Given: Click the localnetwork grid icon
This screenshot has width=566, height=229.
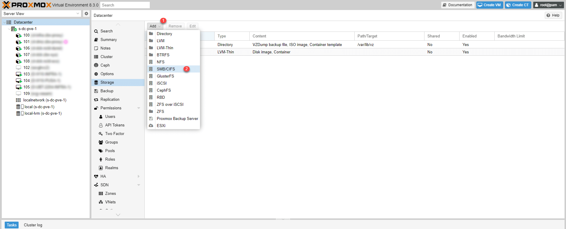Looking at the screenshot, I should (x=18, y=100).
